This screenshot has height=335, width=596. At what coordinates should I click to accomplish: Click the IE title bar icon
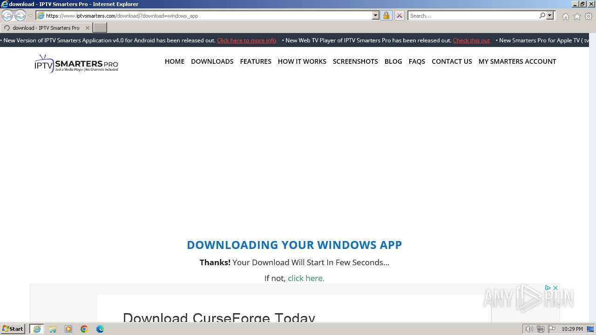(4, 4)
